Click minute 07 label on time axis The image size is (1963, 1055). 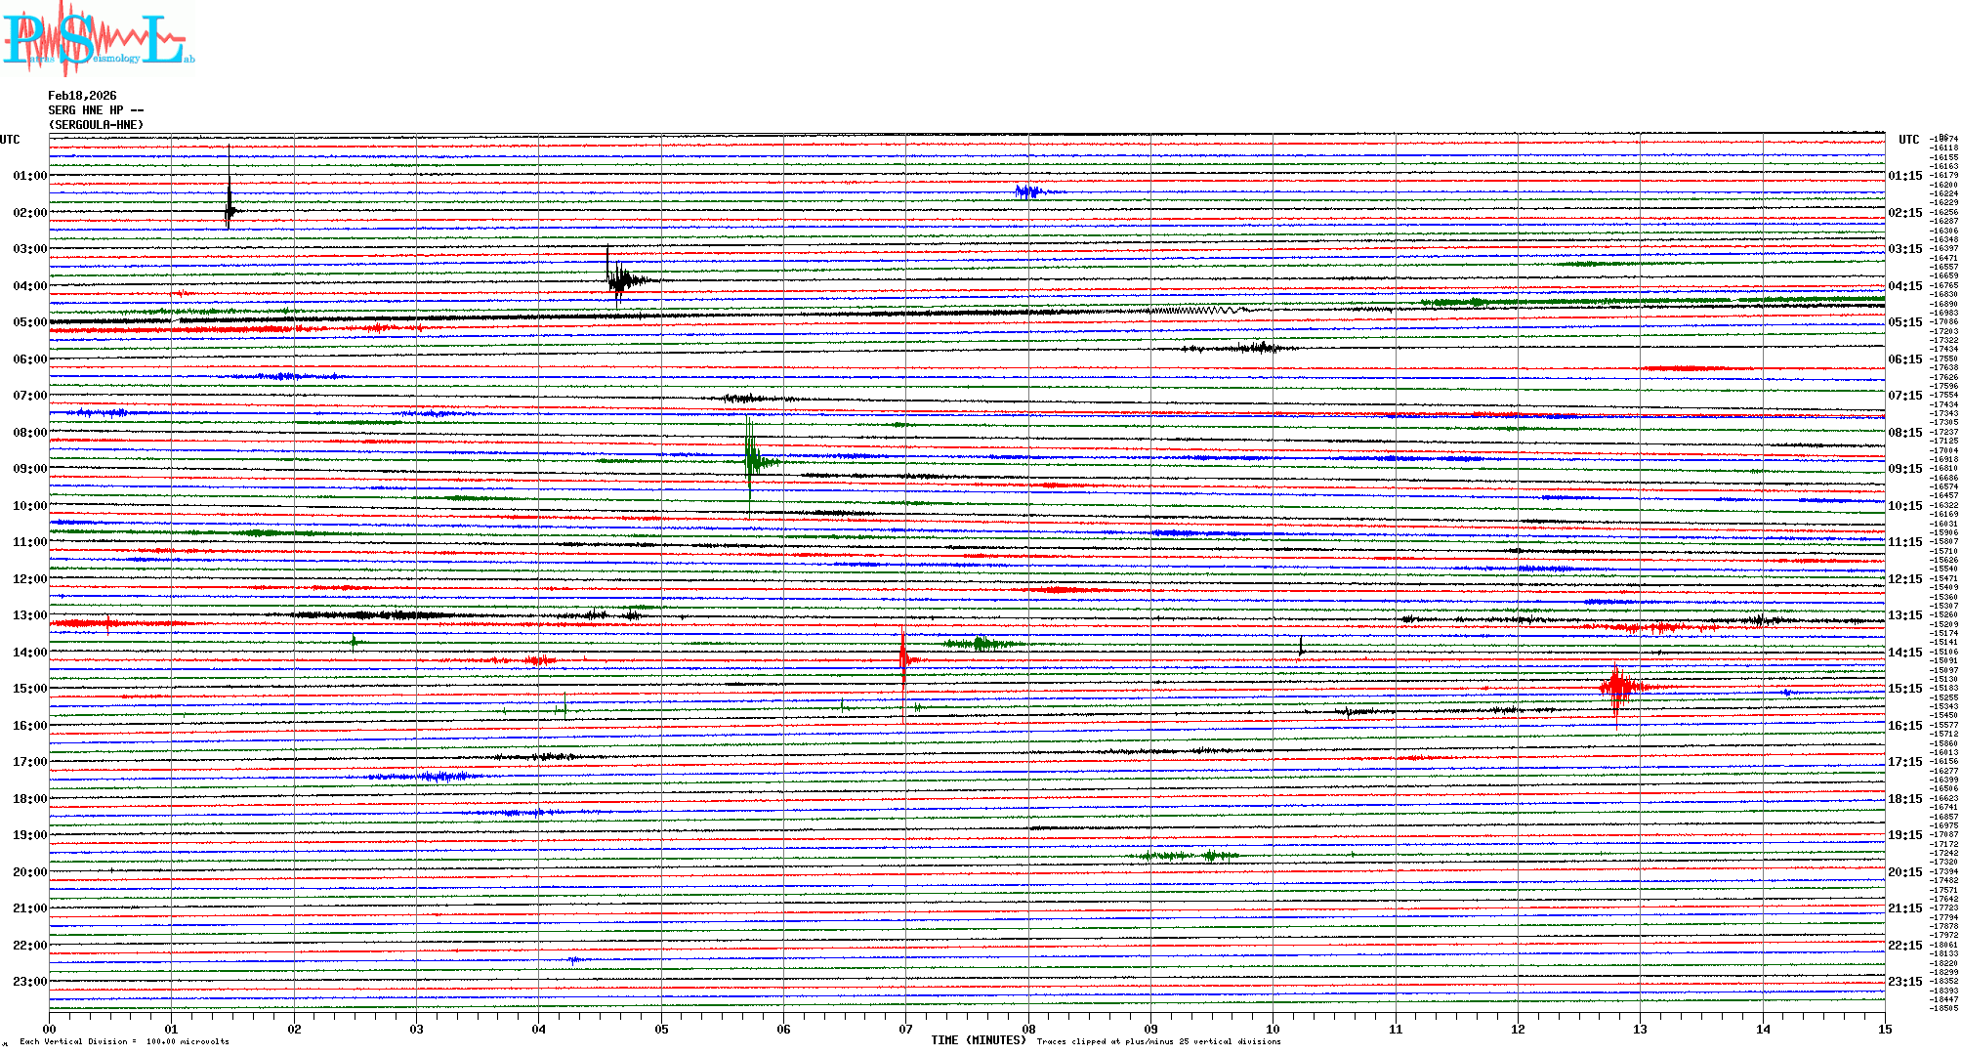905,1029
